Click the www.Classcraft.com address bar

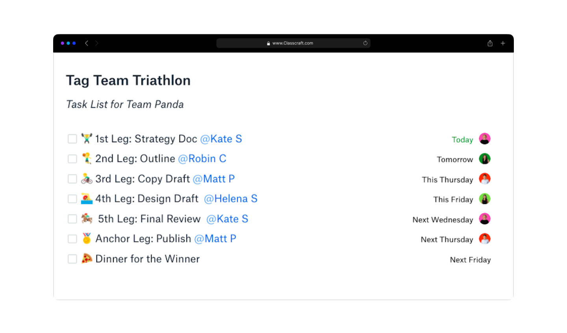pyautogui.click(x=293, y=43)
